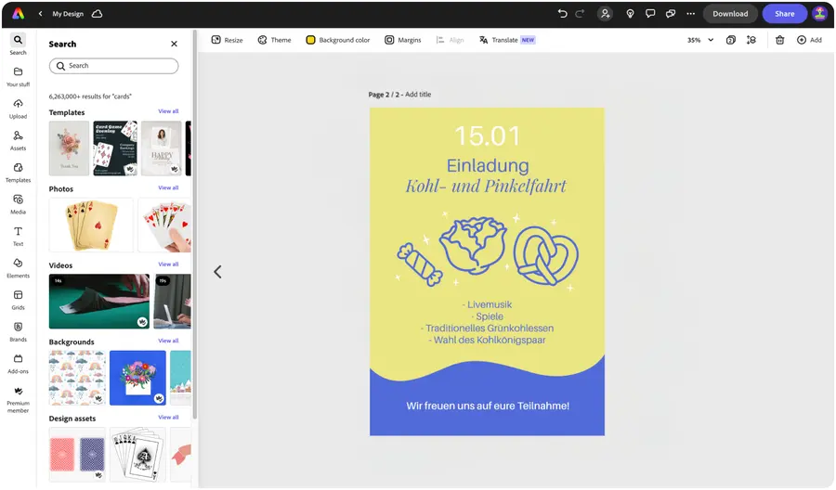
Task: Open the comments speech bubble icon
Action: point(650,14)
